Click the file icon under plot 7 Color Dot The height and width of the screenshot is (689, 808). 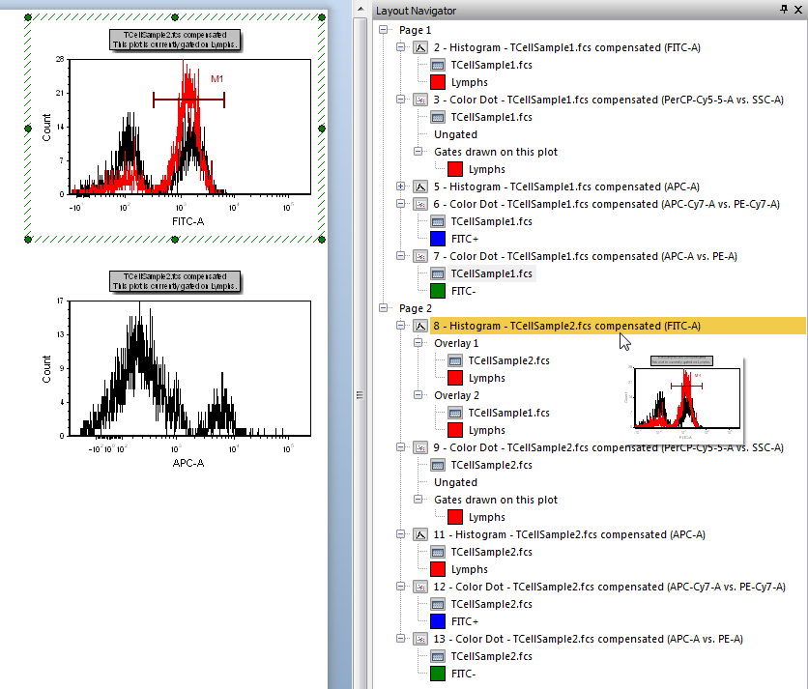(438, 273)
